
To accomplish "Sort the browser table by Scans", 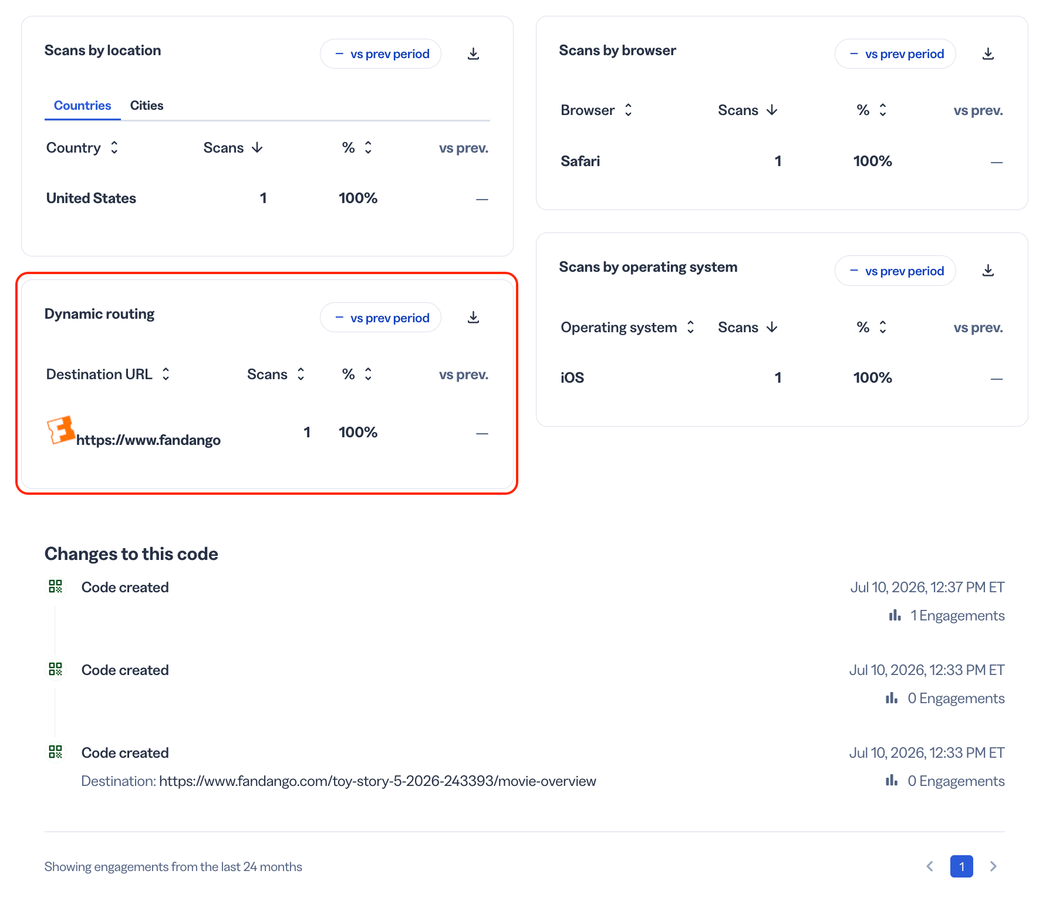I will 748,110.
